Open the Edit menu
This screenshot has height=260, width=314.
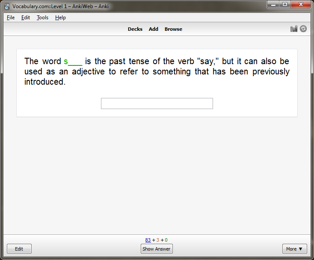[26, 18]
